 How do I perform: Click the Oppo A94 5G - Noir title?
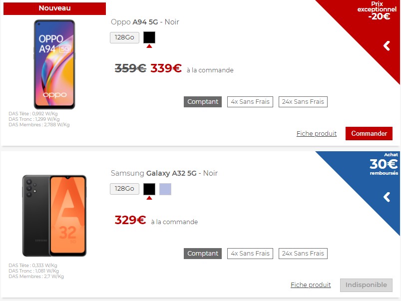145,22
